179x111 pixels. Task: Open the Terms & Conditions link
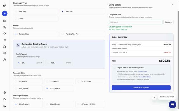[x=145, y=77]
